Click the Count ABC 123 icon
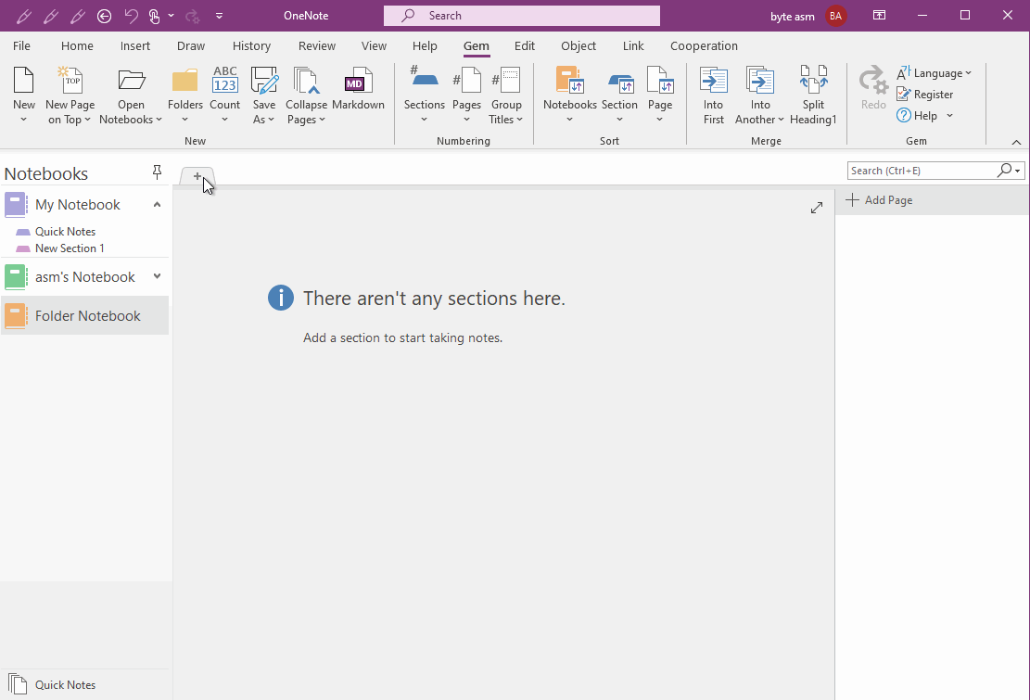Screen dimensions: 1030x700 225,82
